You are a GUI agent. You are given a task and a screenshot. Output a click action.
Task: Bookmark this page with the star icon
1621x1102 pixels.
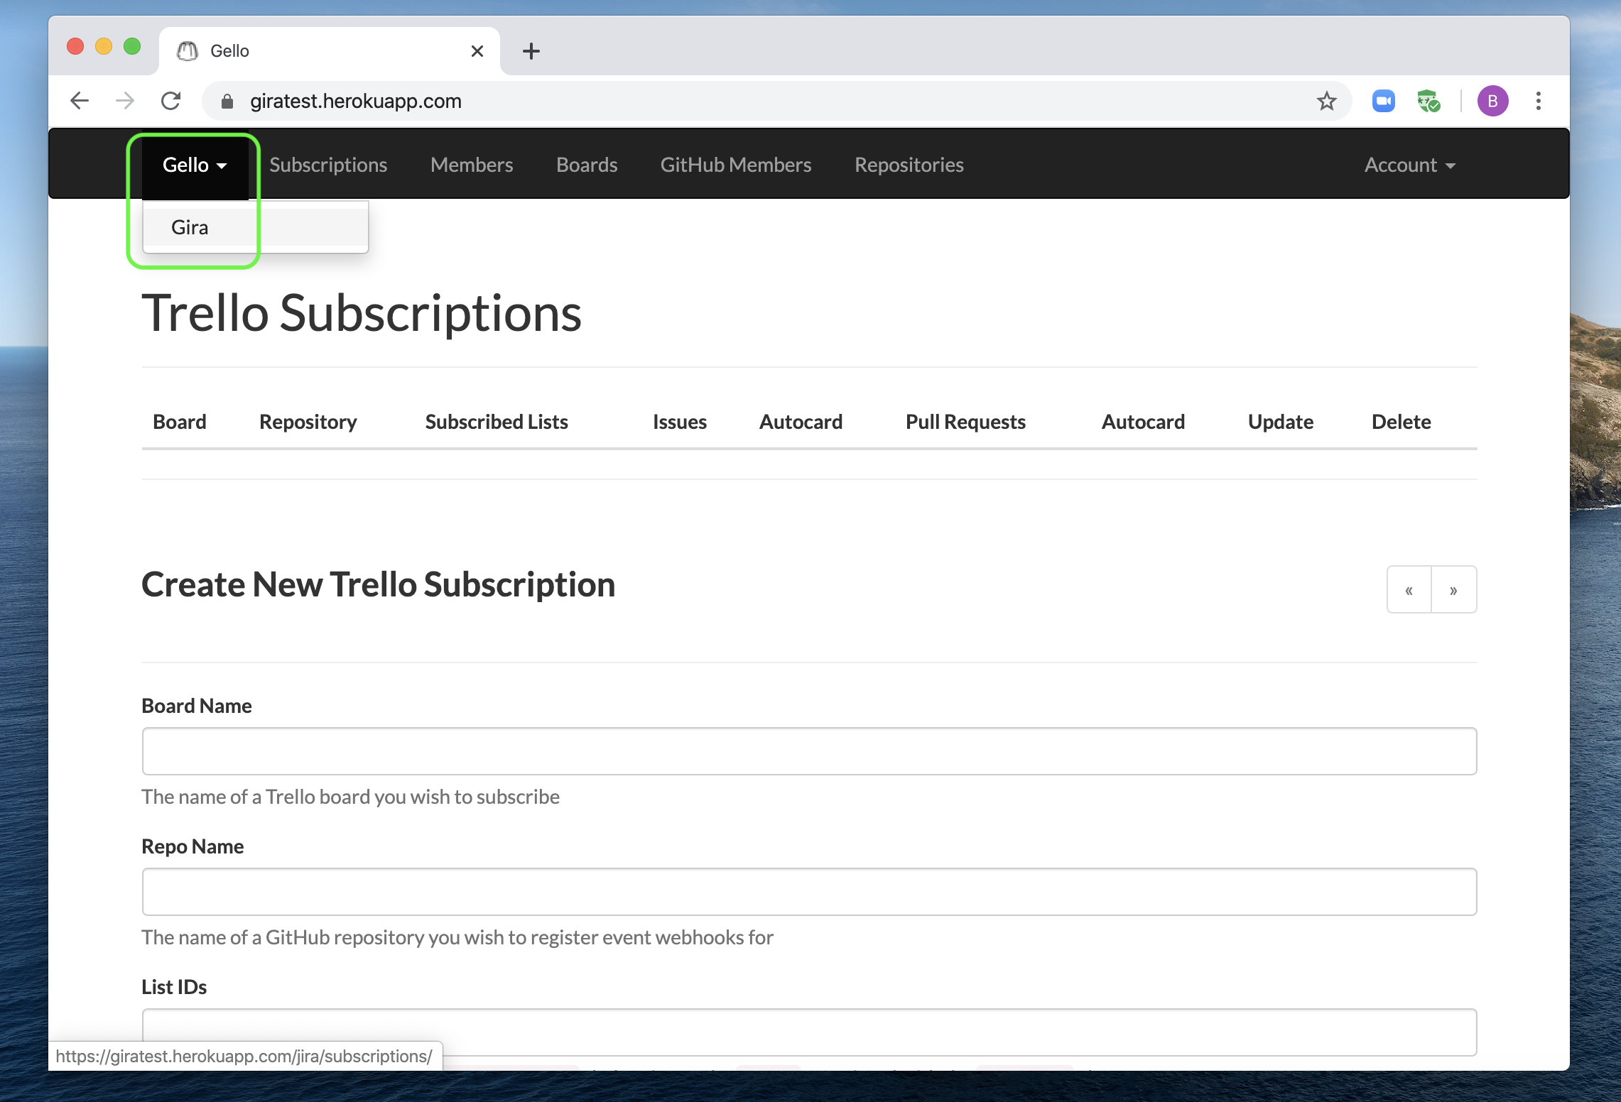click(x=1326, y=101)
